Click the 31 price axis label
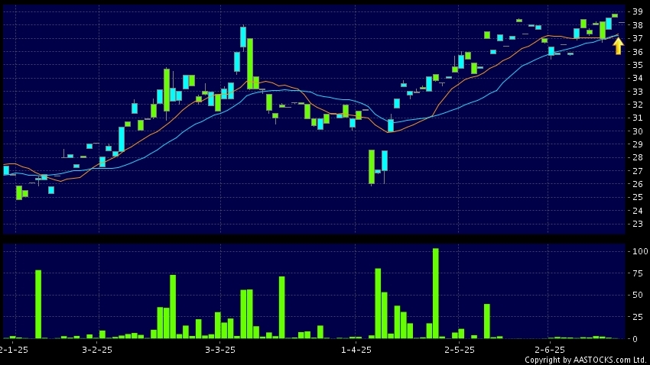 (x=637, y=118)
